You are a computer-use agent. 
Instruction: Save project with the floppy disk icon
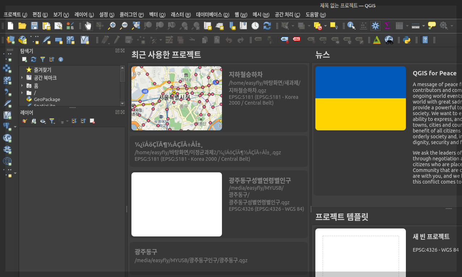(34, 26)
